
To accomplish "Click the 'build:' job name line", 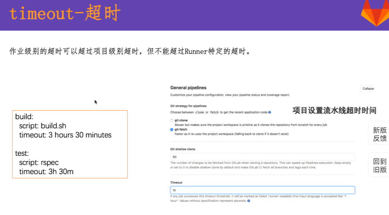I will point(24,117).
